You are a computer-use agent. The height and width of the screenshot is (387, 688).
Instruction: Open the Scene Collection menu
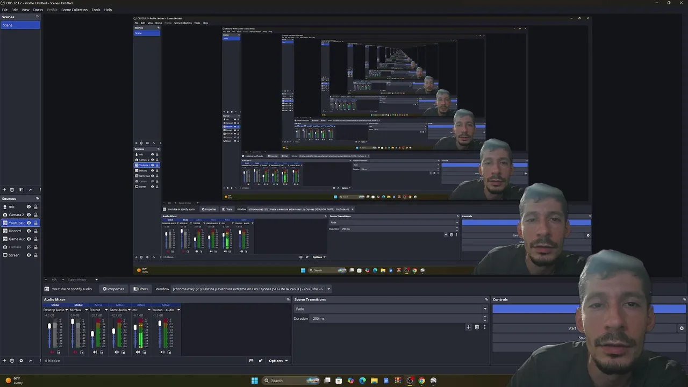pos(74,10)
